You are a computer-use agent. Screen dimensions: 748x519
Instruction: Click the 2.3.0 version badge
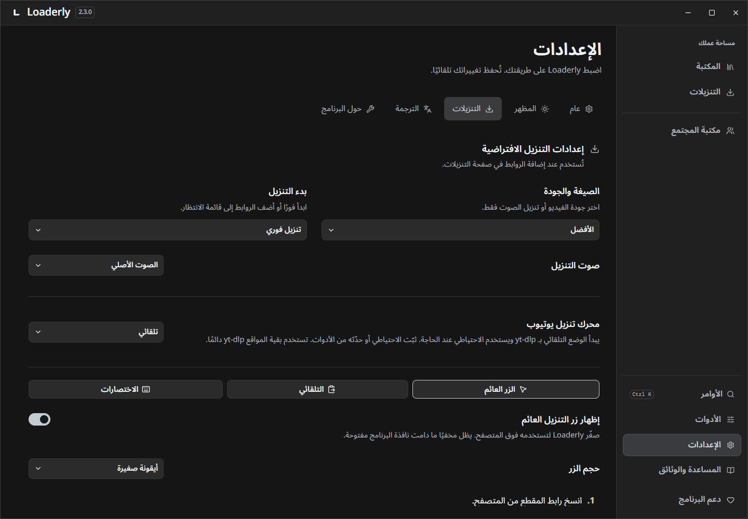tap(85, 12)
